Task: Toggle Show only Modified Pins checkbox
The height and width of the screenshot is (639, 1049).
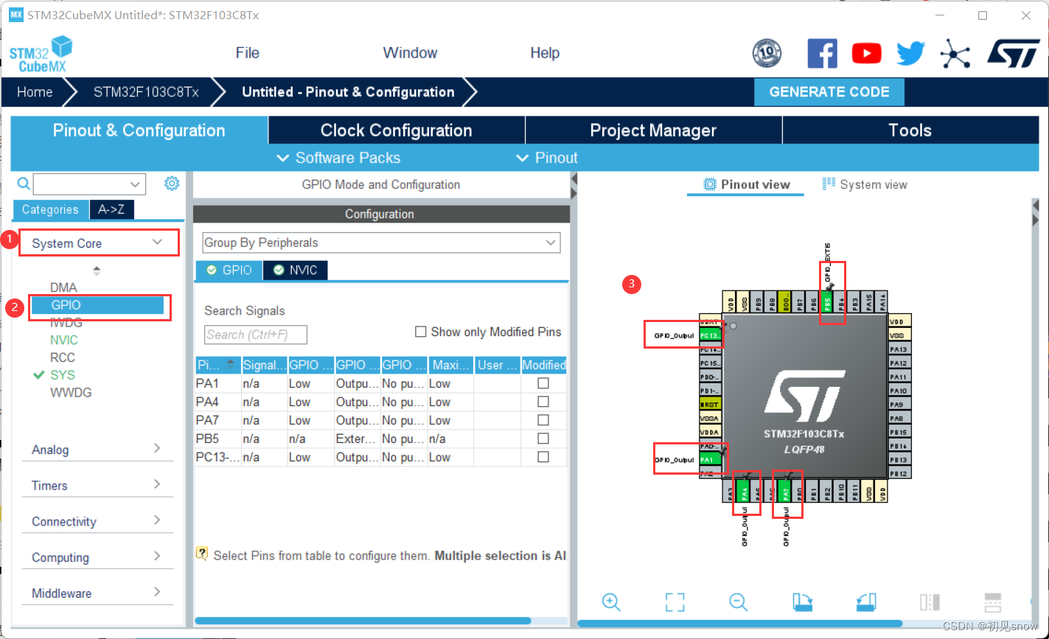Action: tap(421, 332)
